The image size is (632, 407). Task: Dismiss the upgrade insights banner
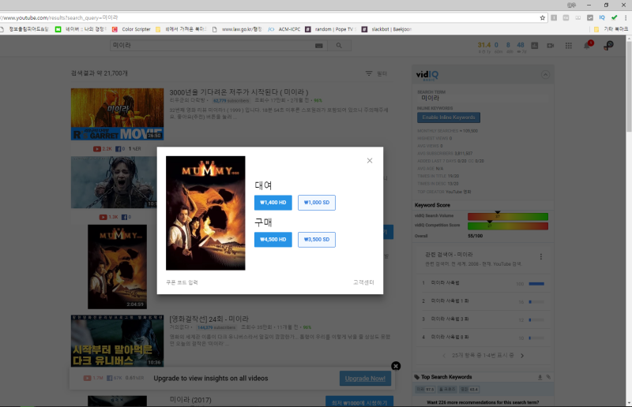(396, 366)
